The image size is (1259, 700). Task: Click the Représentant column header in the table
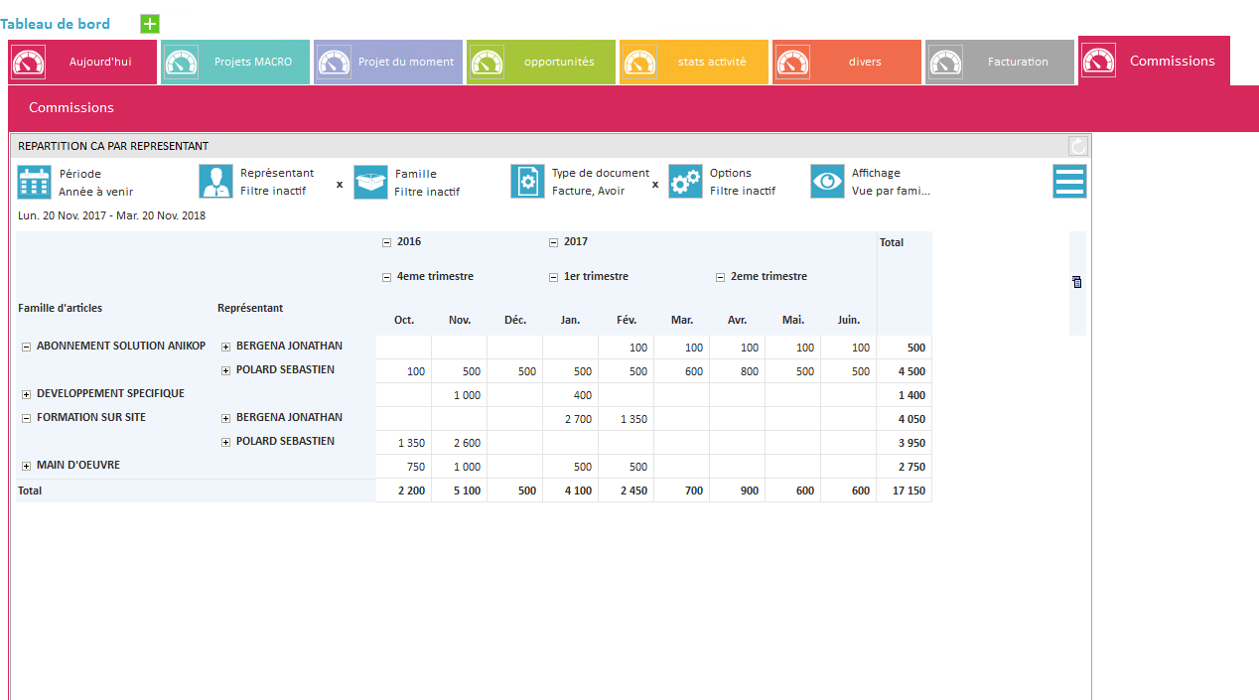pos(250,308)
